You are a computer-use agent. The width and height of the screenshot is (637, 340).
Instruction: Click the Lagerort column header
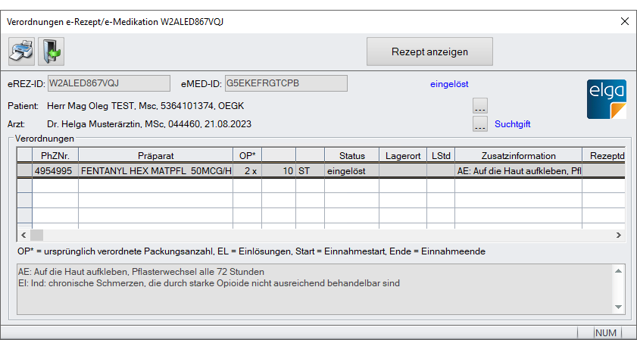click(x=402, y=155)
